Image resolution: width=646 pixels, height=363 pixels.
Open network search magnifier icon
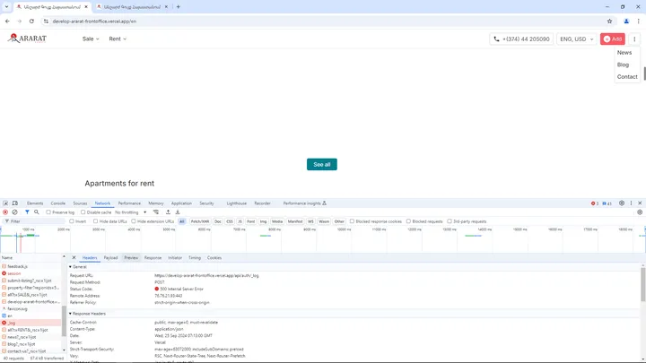click(x=36, y=212)
